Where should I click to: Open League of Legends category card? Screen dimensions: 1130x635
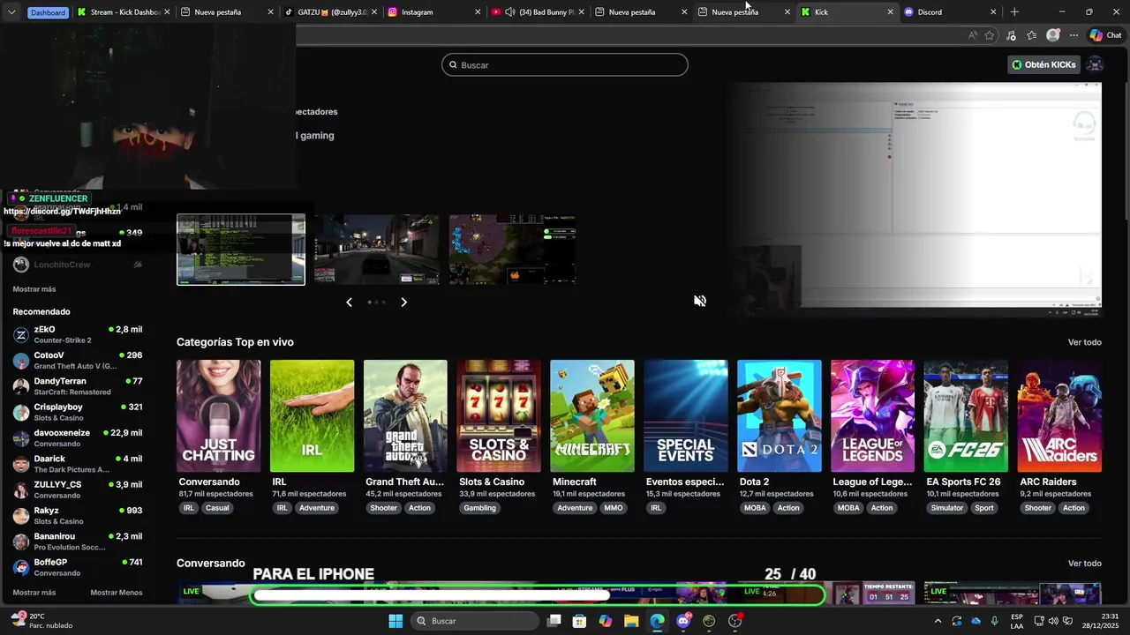tap(872, 415)
